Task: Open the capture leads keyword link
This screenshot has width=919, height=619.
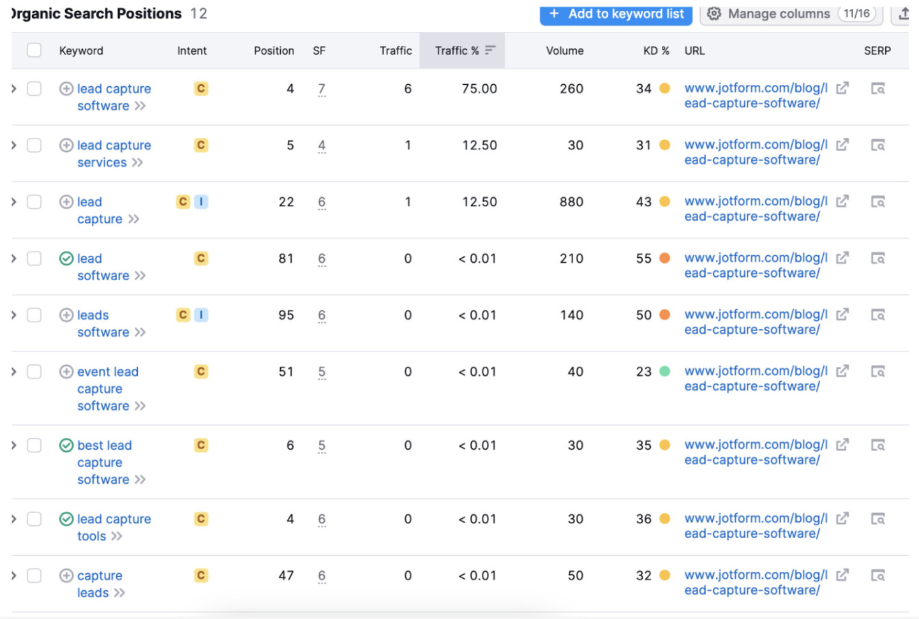Action: [x=100, y=584]
